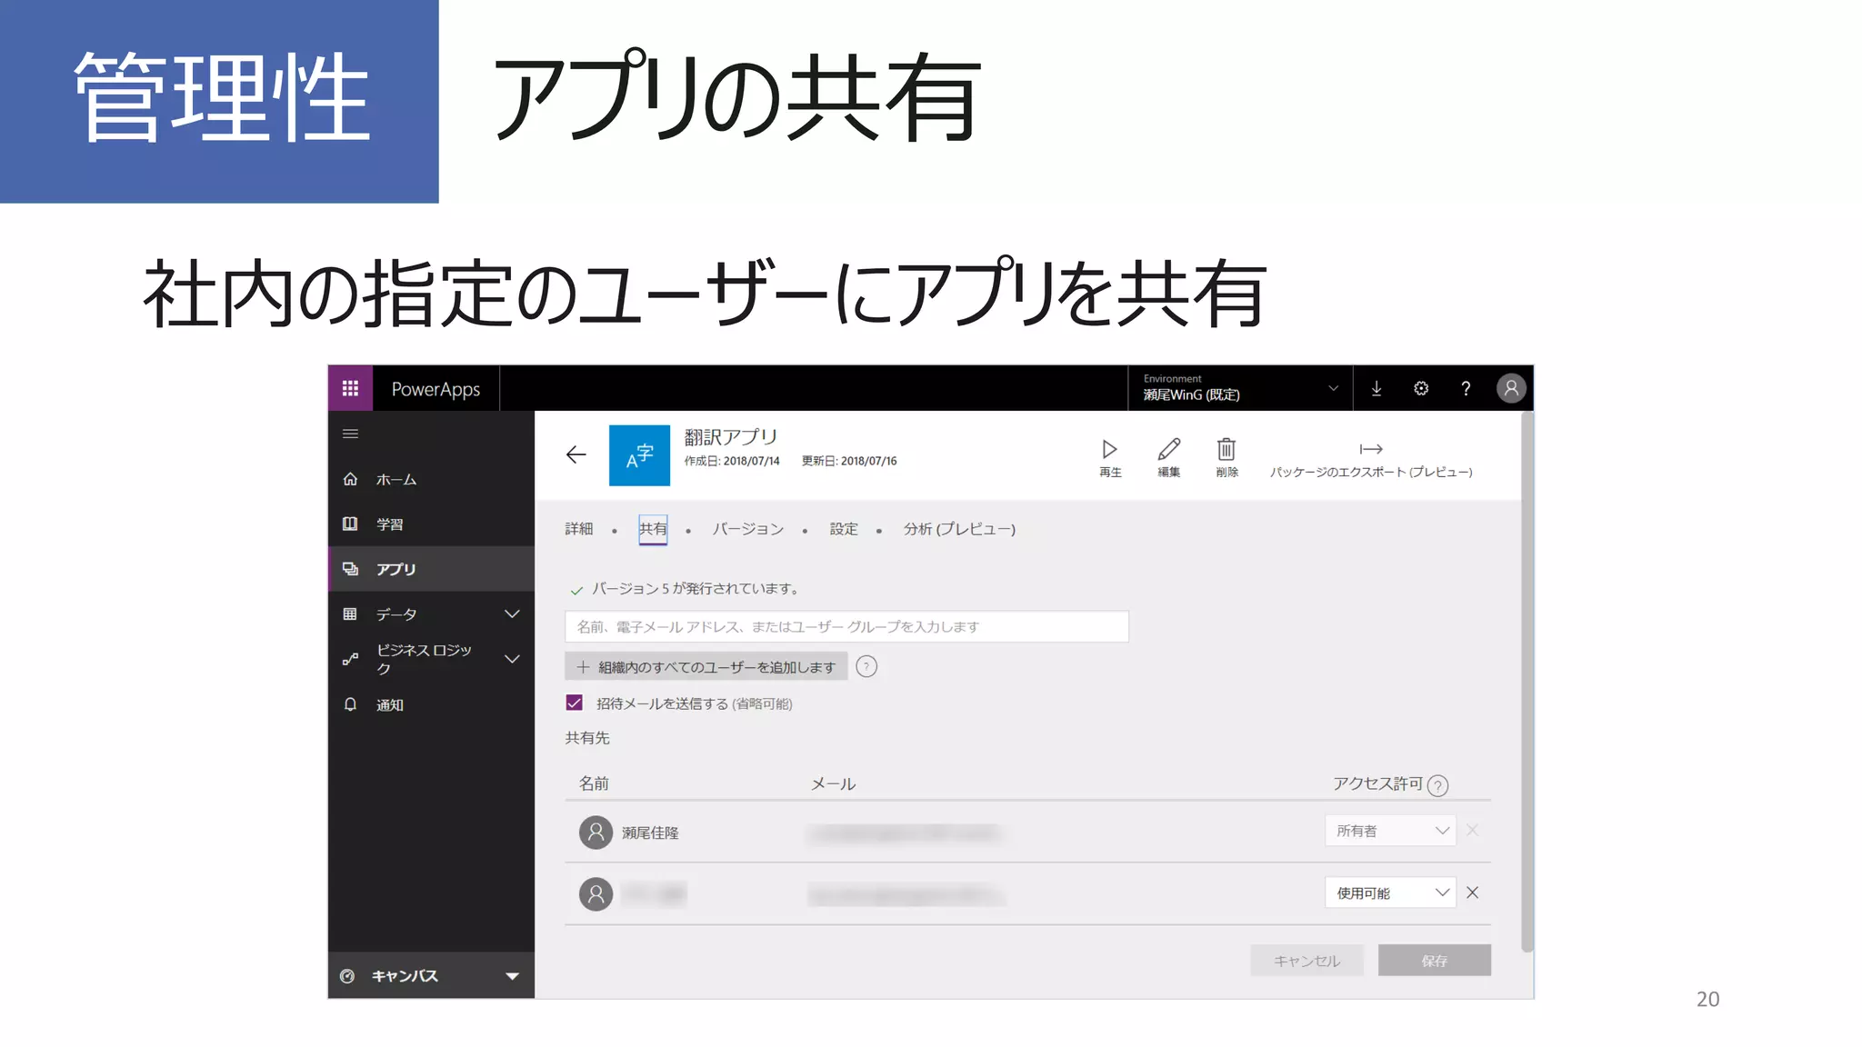Image resolution: width=1862 pixels, height=1047 pixels.
Task: Click the キャンセル button
Action: pos(1306,961)
